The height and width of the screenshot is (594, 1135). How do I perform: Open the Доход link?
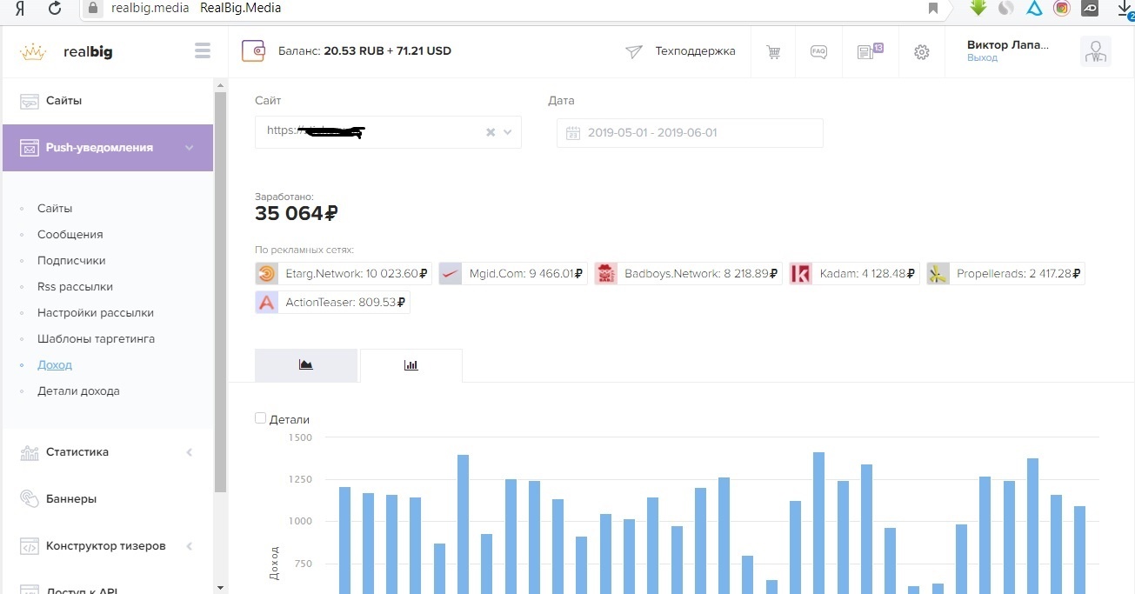click(x=55, y=365)
